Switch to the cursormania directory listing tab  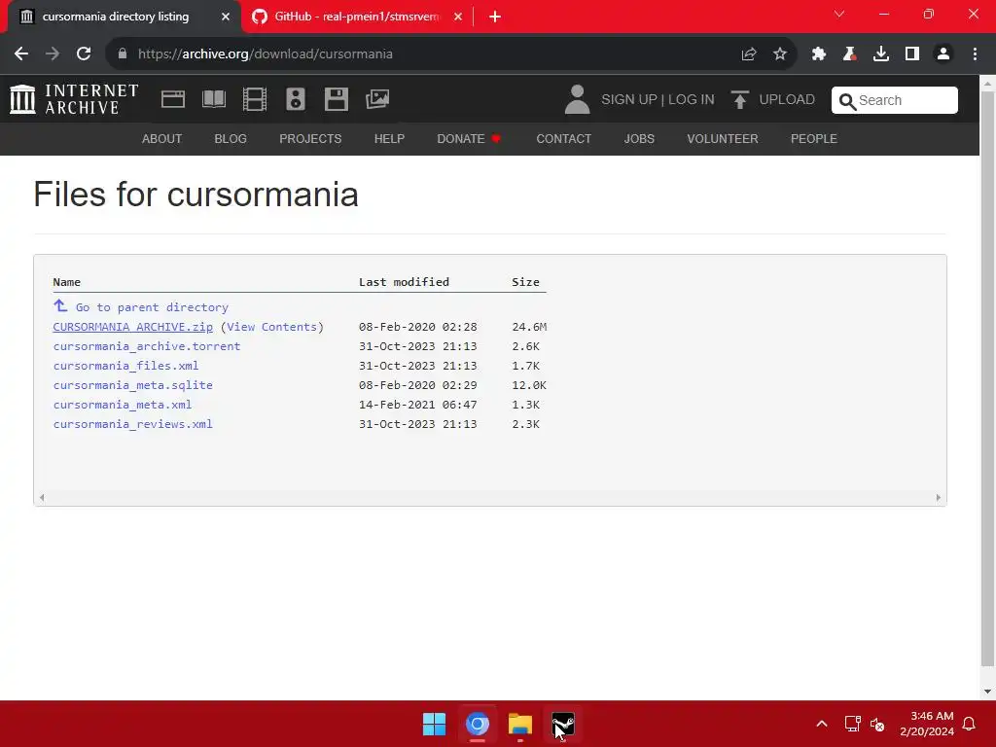point(116,17)
